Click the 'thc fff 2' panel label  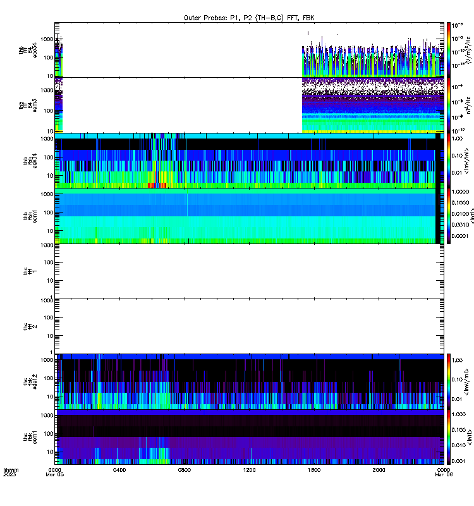tap(30, 326)
